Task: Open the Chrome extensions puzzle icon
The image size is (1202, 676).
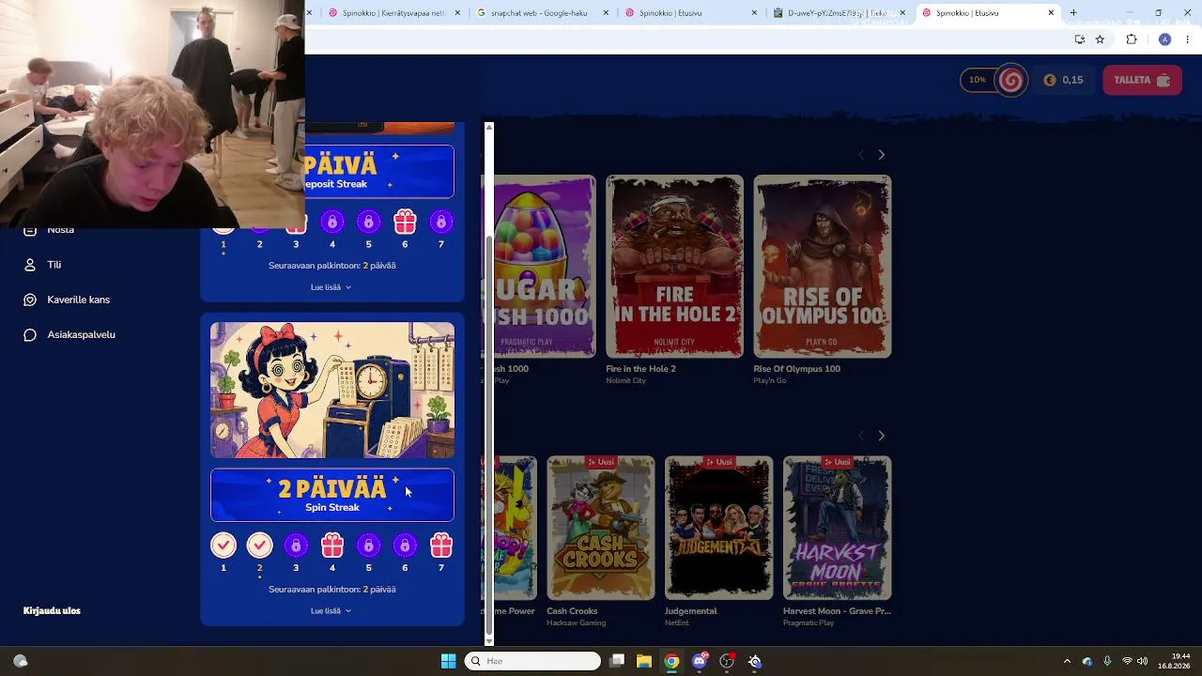Action: 1132,39
